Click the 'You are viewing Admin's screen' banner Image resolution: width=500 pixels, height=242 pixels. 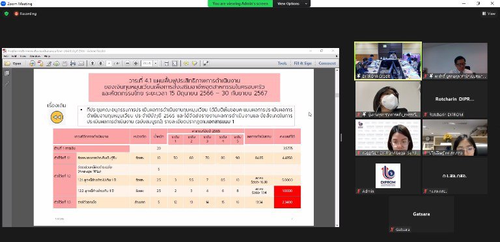240,3
